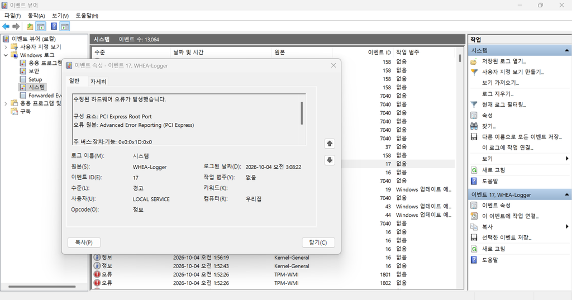Select event row with ID 37
This screenshot has width=572, height=300.
click(x=398, y=147)
